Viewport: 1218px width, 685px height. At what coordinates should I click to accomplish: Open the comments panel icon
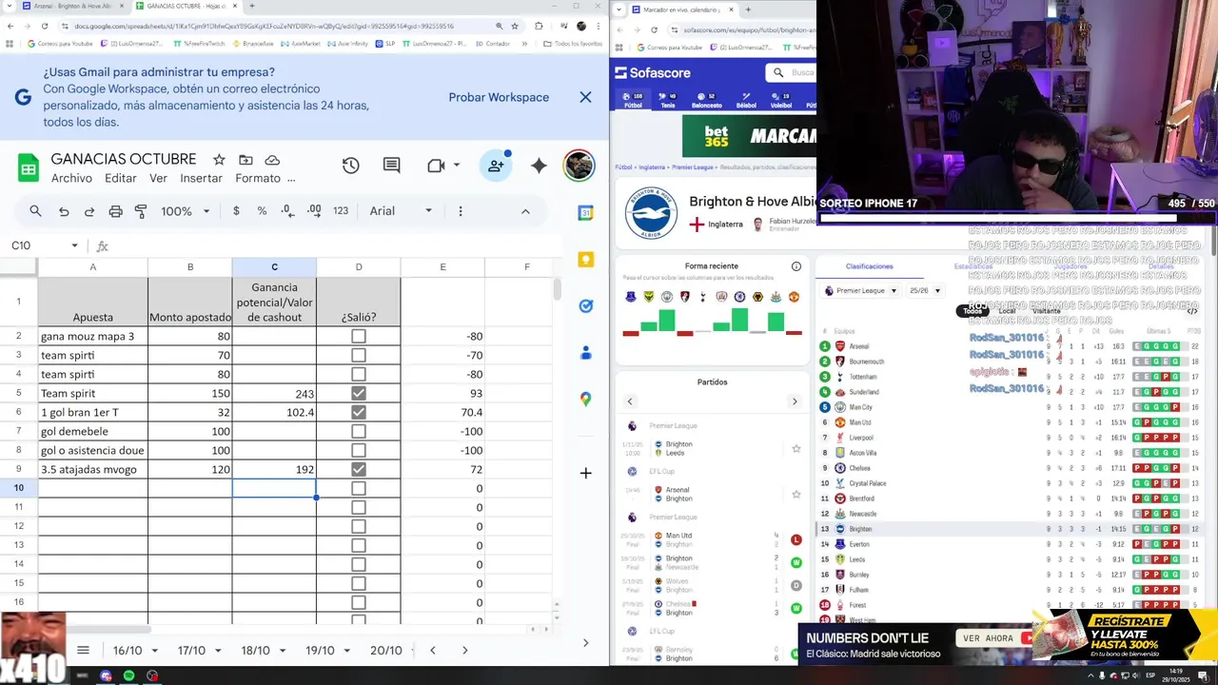tap(391, 166)
